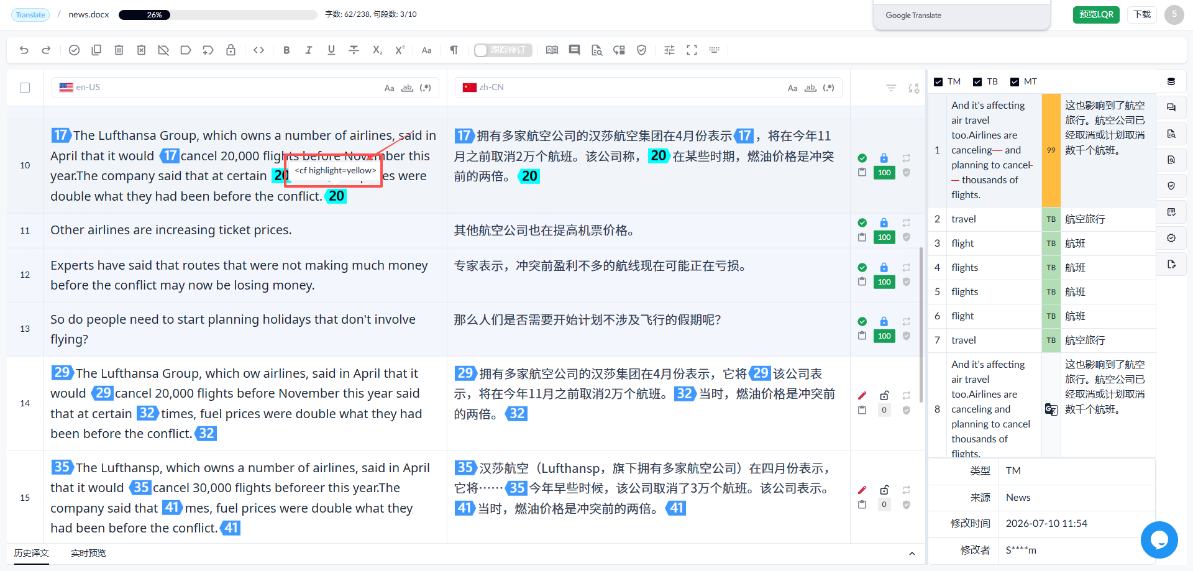Confirm segment using the toolbar checkmark icon
The width and height of the screenshot is (1193, 571).
tap(74, 50)
